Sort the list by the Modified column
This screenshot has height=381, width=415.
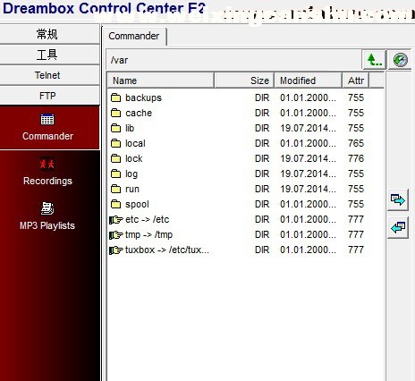point(308,80)
